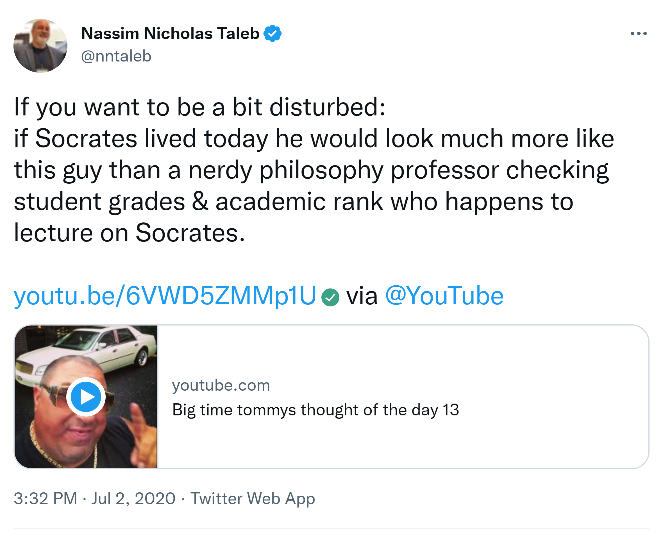This screenshot has width=663, height=537.
Task: Click the youtube.com domain in the card
Action: tap(221, 385)
